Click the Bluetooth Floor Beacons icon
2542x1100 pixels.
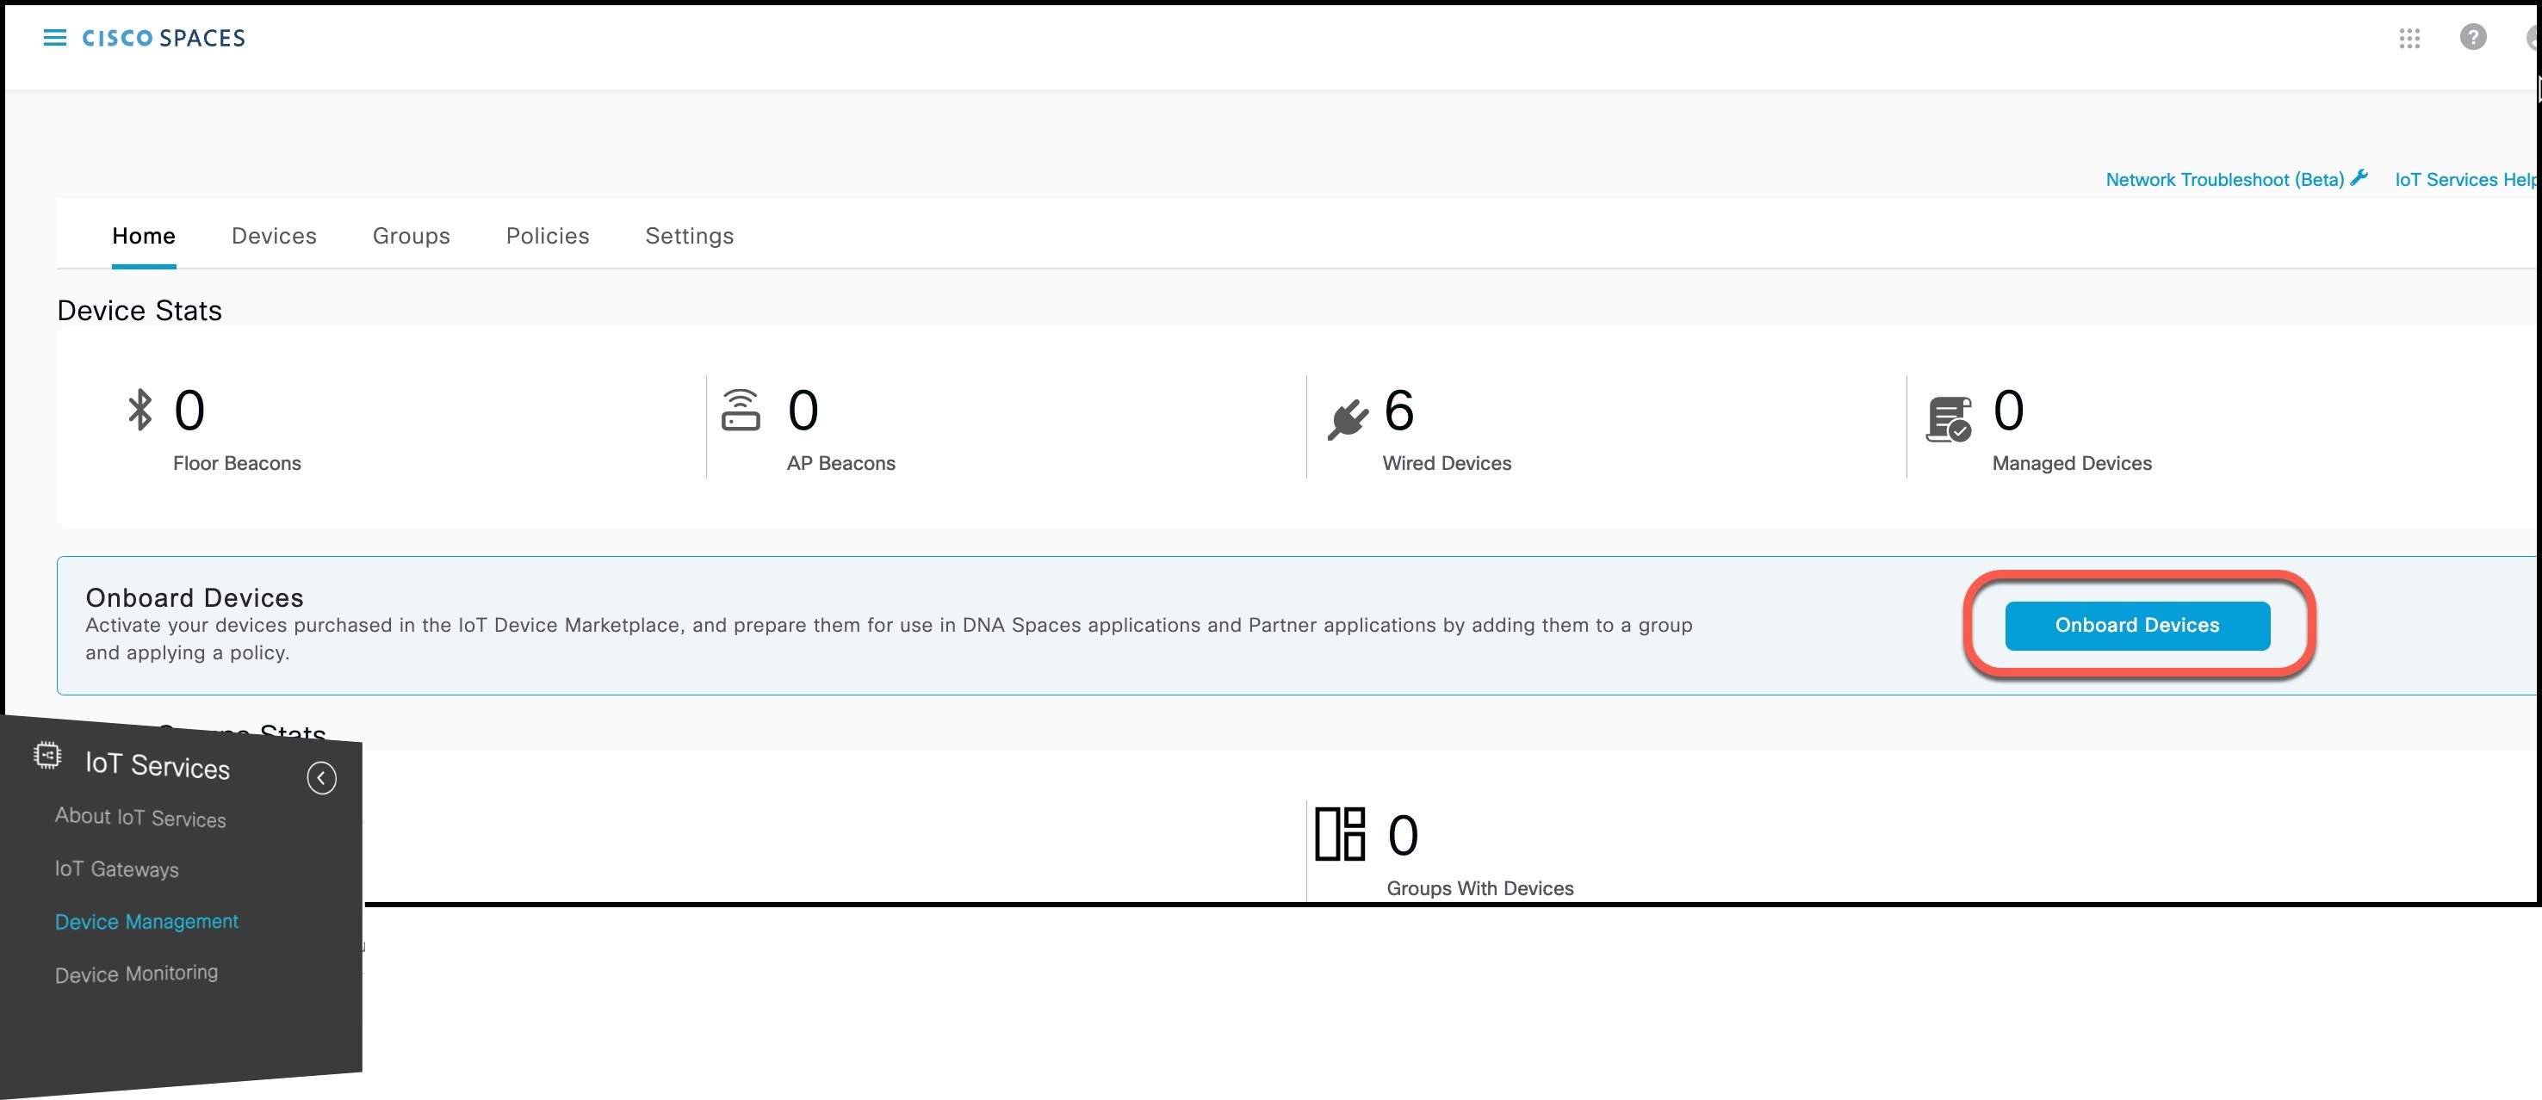pyautogui.click(x=138, y=411)
